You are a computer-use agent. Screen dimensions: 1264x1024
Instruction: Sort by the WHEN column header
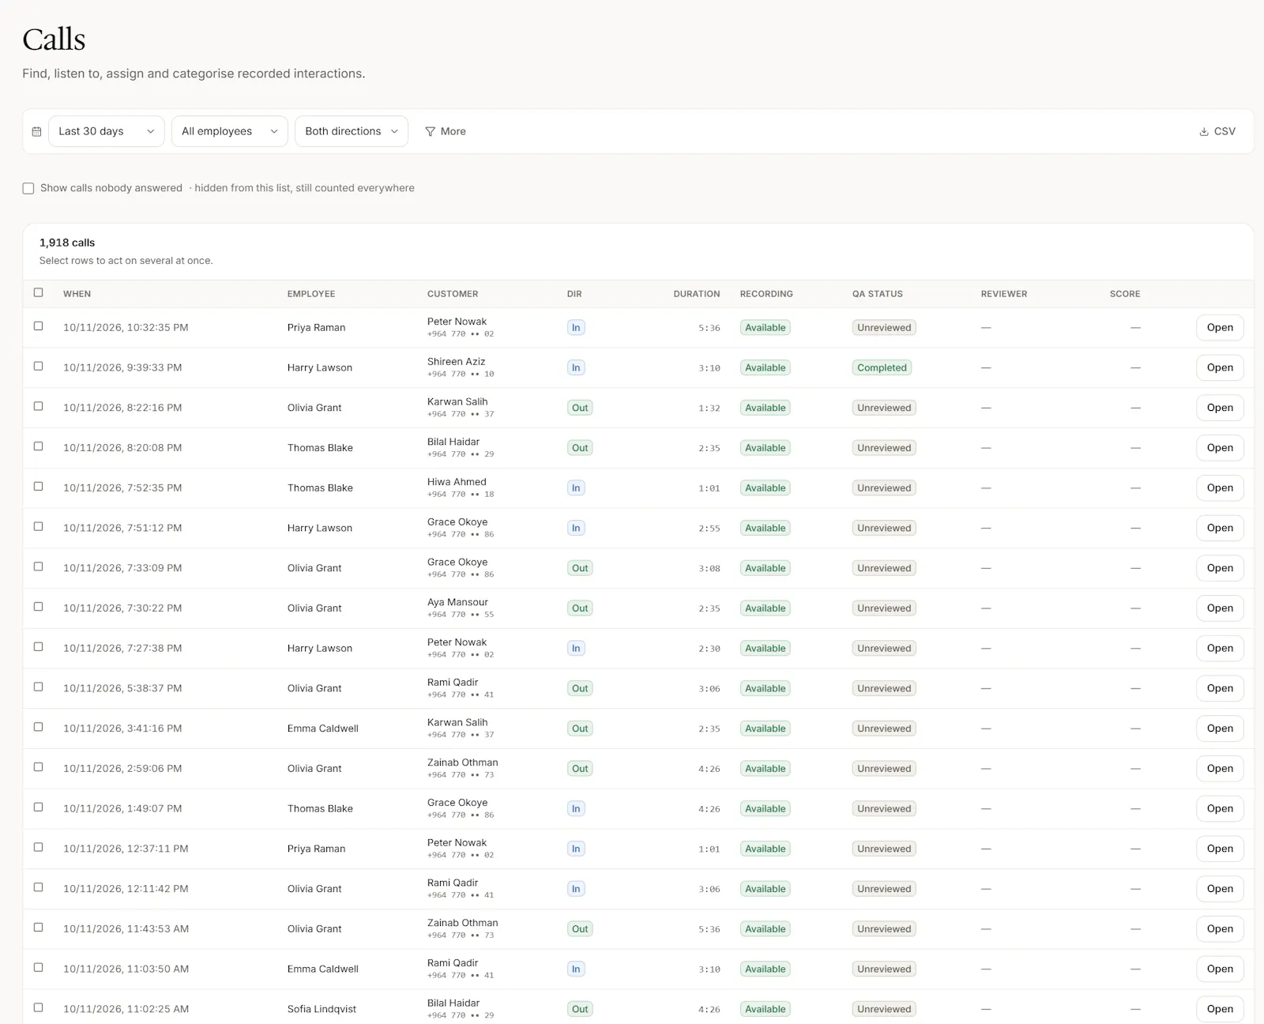tap(77, 294)
